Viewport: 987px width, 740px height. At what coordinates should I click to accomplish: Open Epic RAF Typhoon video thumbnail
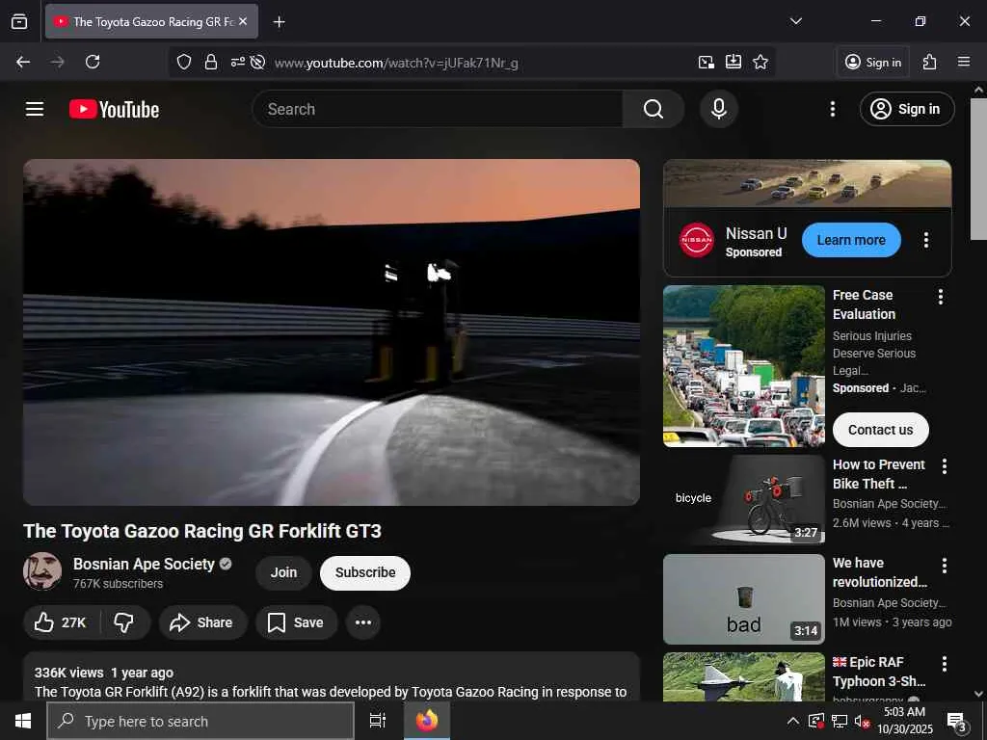[744, 676]
